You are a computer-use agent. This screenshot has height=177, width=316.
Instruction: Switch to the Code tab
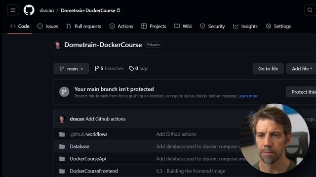pyautogui.click(x=20, y=26)
